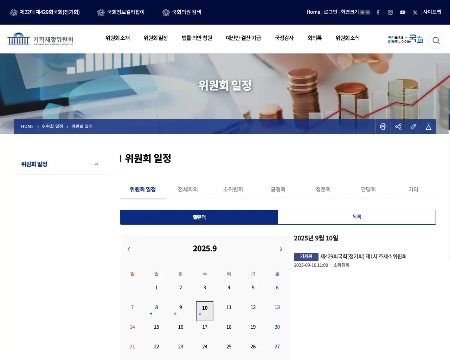The width and height of the screenshot is (450, 360).
Task: Click the 로그인 link
Action: pos(330,12)
